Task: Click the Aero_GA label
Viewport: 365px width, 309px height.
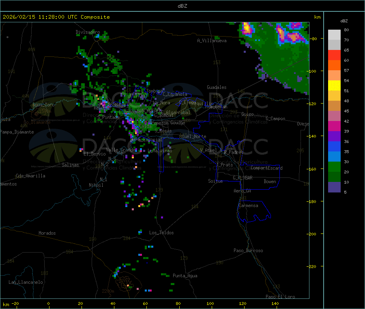Action: [243, 191]
